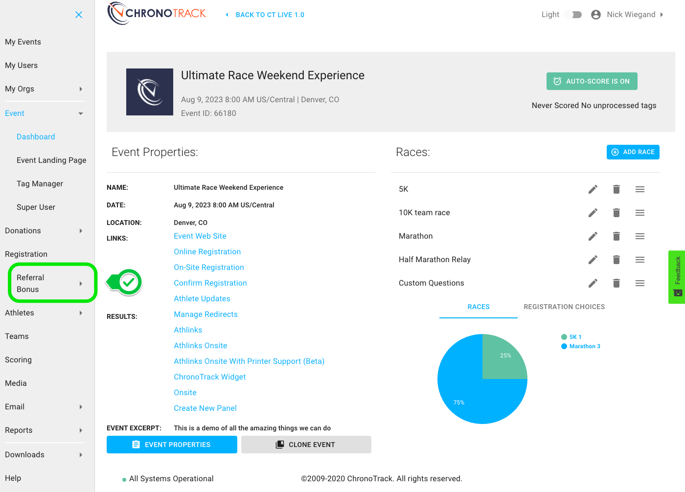Viewport: 685px width, 492px height.
Task: Open the Athlinks Onsite link
Action: (x=201, y=346)
